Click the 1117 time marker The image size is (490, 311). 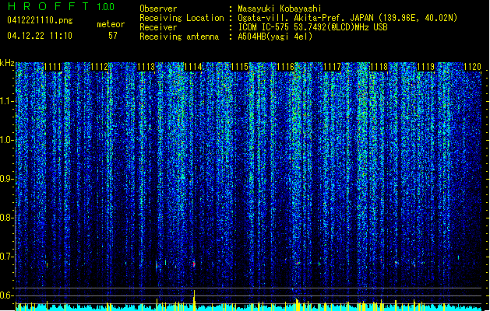click(x=332, y=67)
